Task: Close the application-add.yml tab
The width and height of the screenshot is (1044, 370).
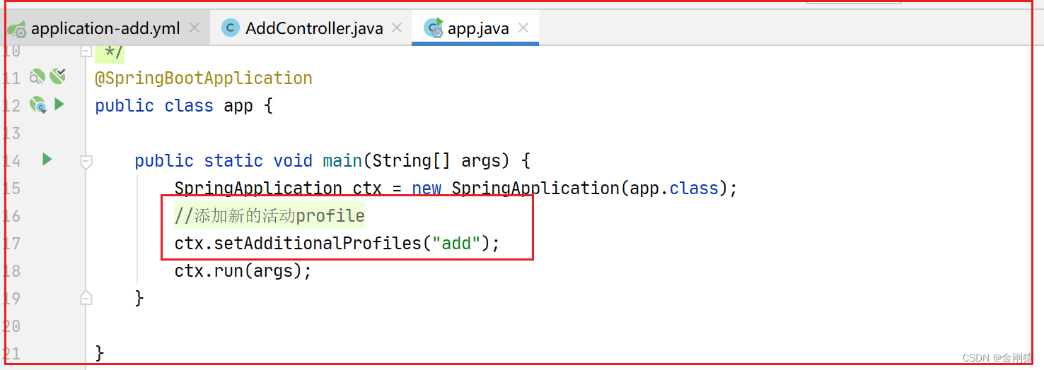Action: [x=195, y=28]
